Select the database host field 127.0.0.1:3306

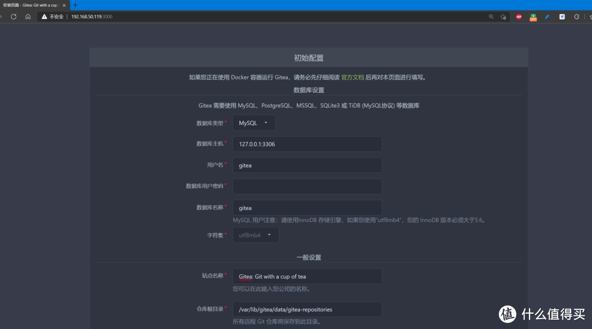pyautogui.click(x=307, y=144)
